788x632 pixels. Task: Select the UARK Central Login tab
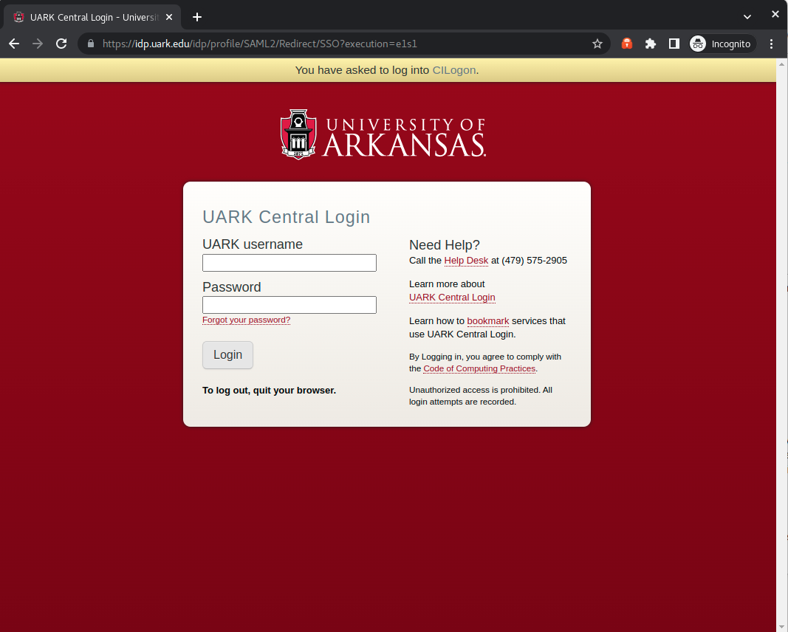click(x=92, y=17)
